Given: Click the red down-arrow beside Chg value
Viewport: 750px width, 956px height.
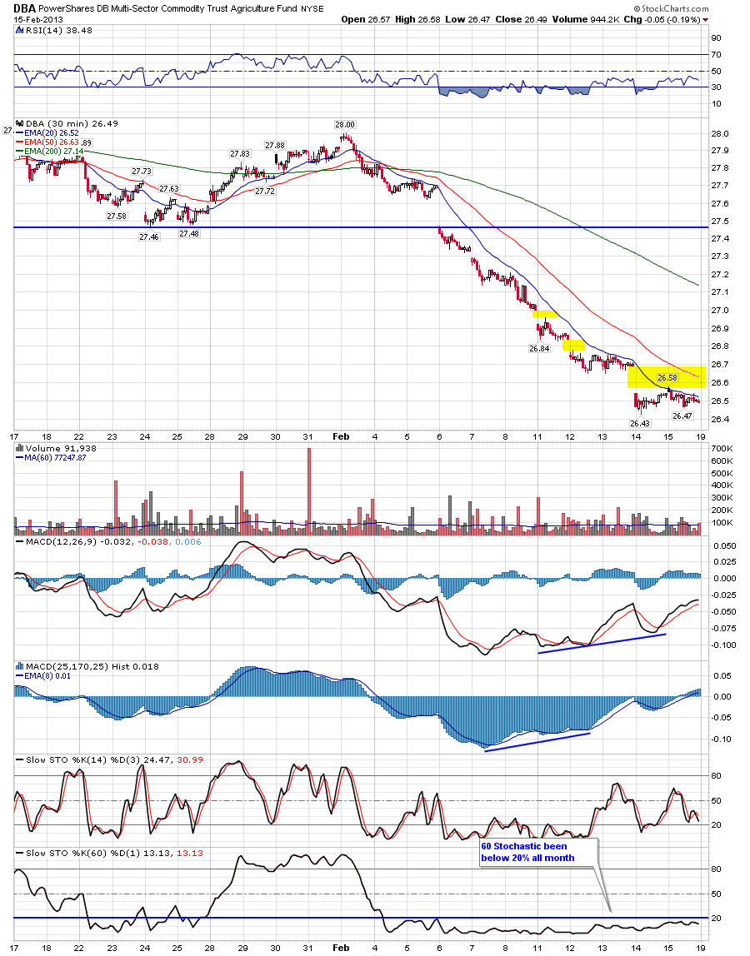Looking at the screenshot, I should point(706,19).
